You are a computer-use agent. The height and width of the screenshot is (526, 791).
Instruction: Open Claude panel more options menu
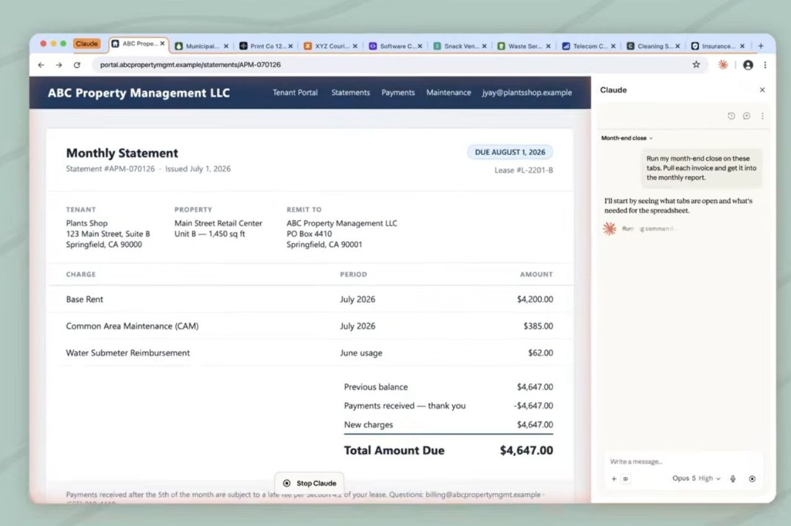point(763,116)
